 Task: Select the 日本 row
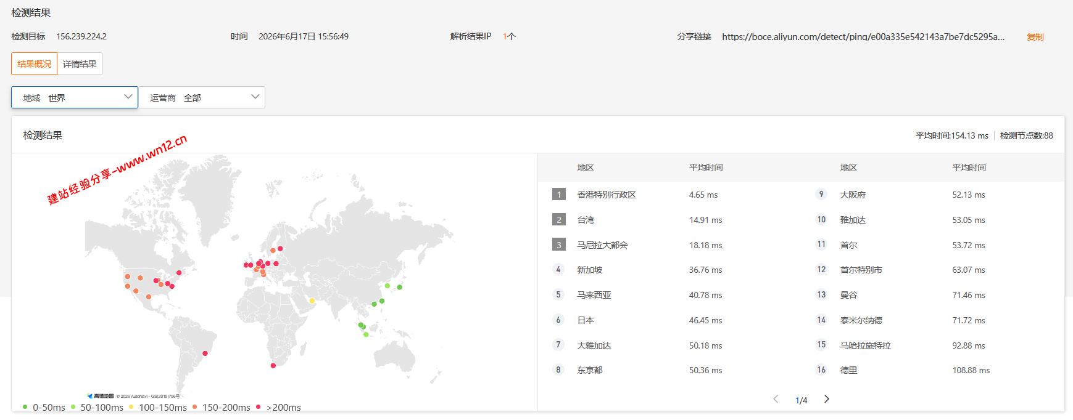(x=669, y=320)
